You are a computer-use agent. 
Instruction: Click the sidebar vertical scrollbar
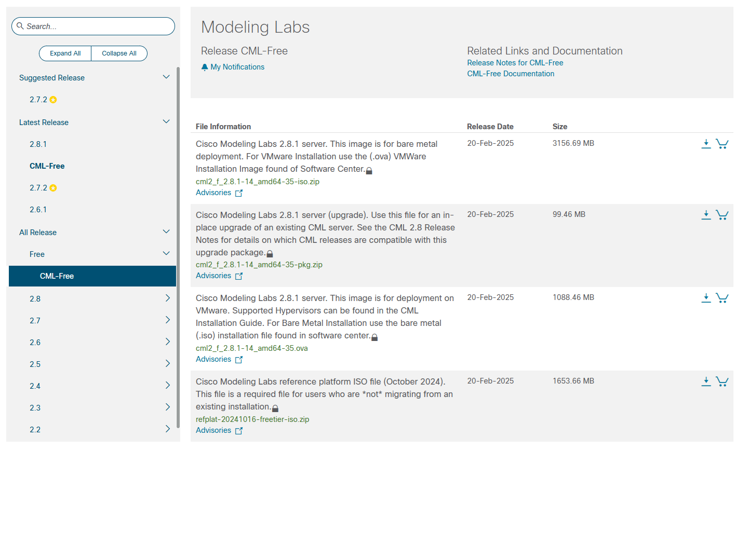[178, 247]
